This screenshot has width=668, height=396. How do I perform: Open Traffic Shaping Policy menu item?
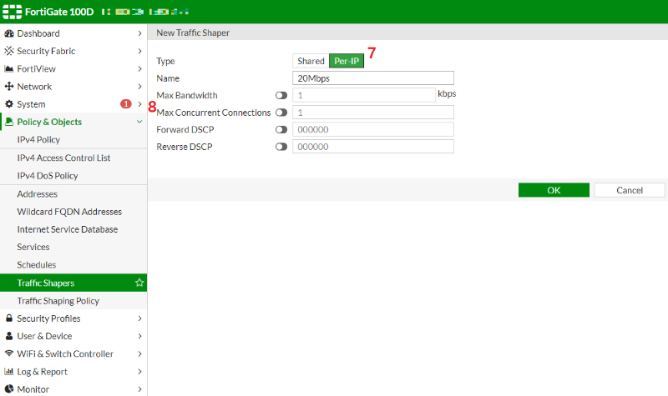pyautogui.click(x=58, y=301)
